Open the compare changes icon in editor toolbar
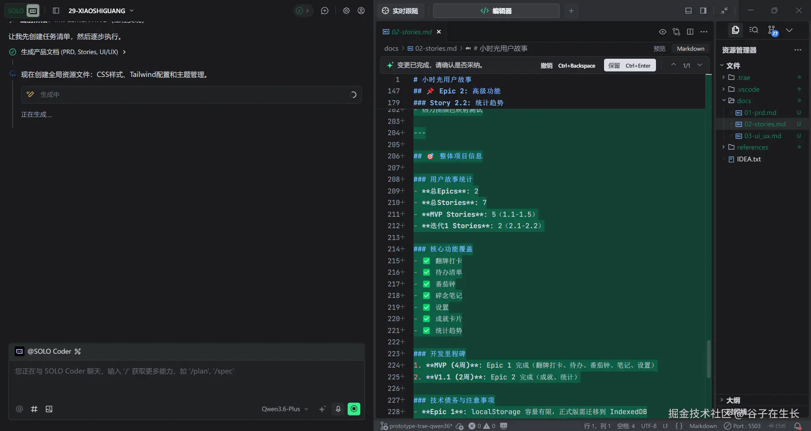811x431 pixels. pyautogui.click(x=677, y=32)
